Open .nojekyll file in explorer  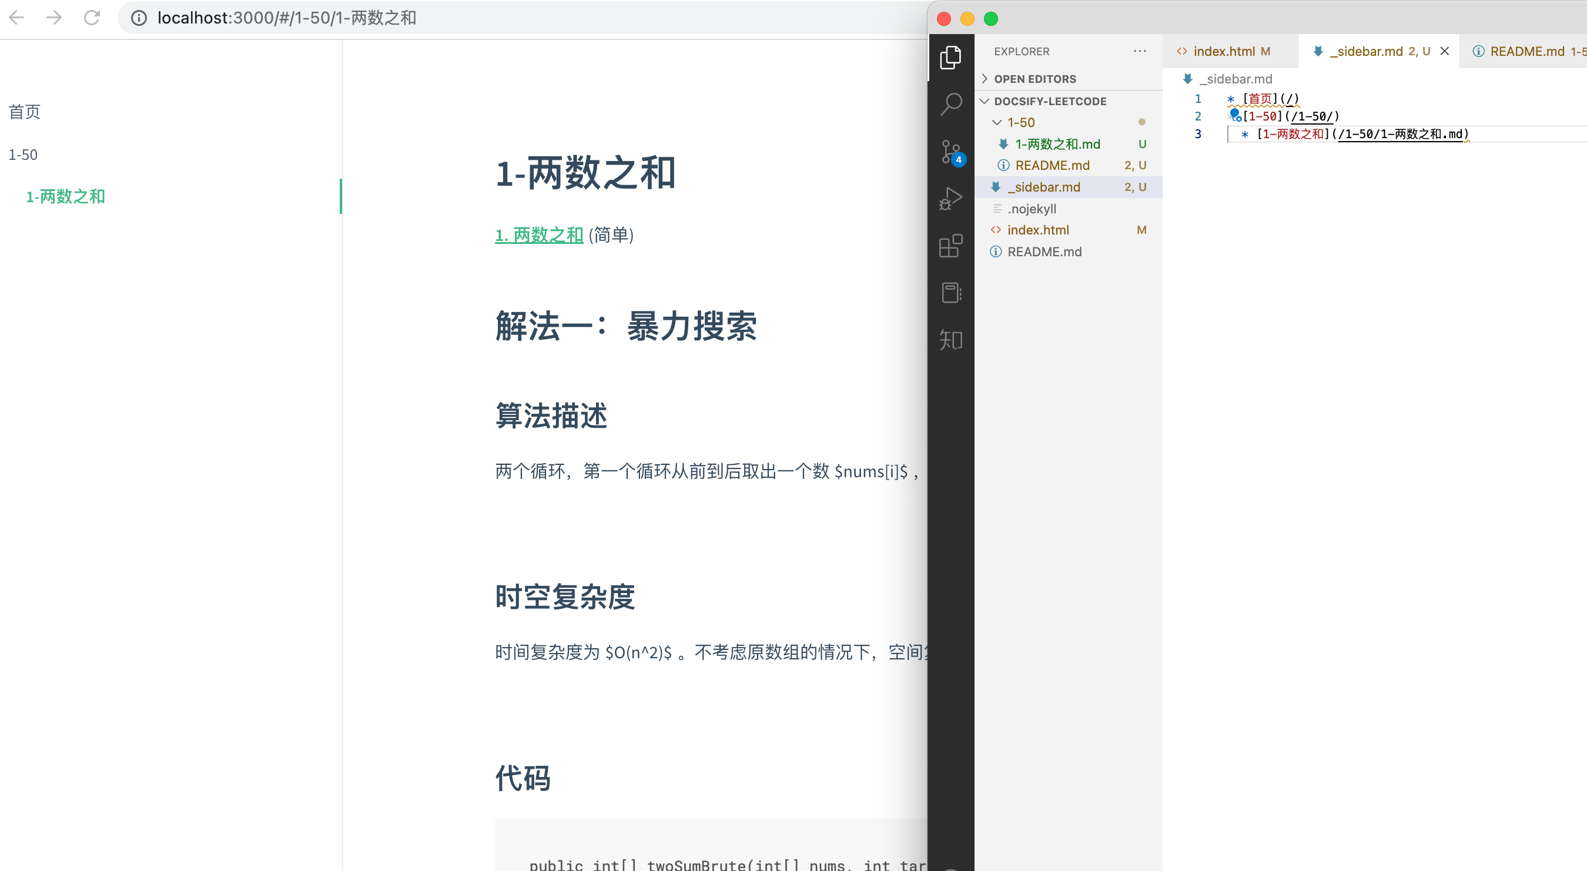[1032, 209]
